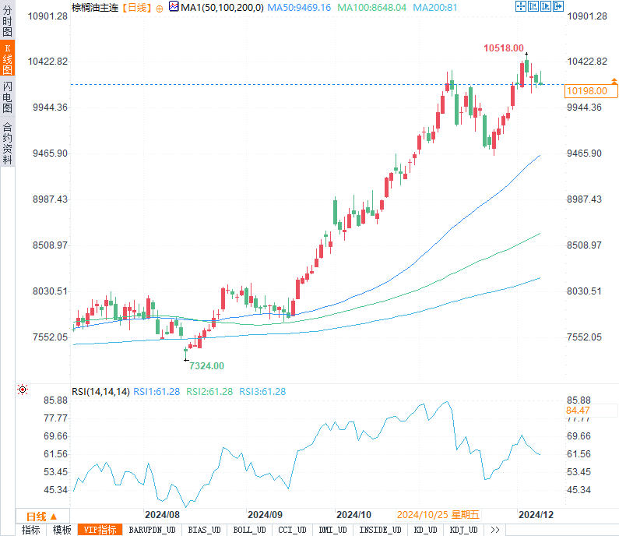Click the crosshair tool icon at top right
Image resolution: width=619 pixels, height=536 pixels.
(x=520, y=6)
